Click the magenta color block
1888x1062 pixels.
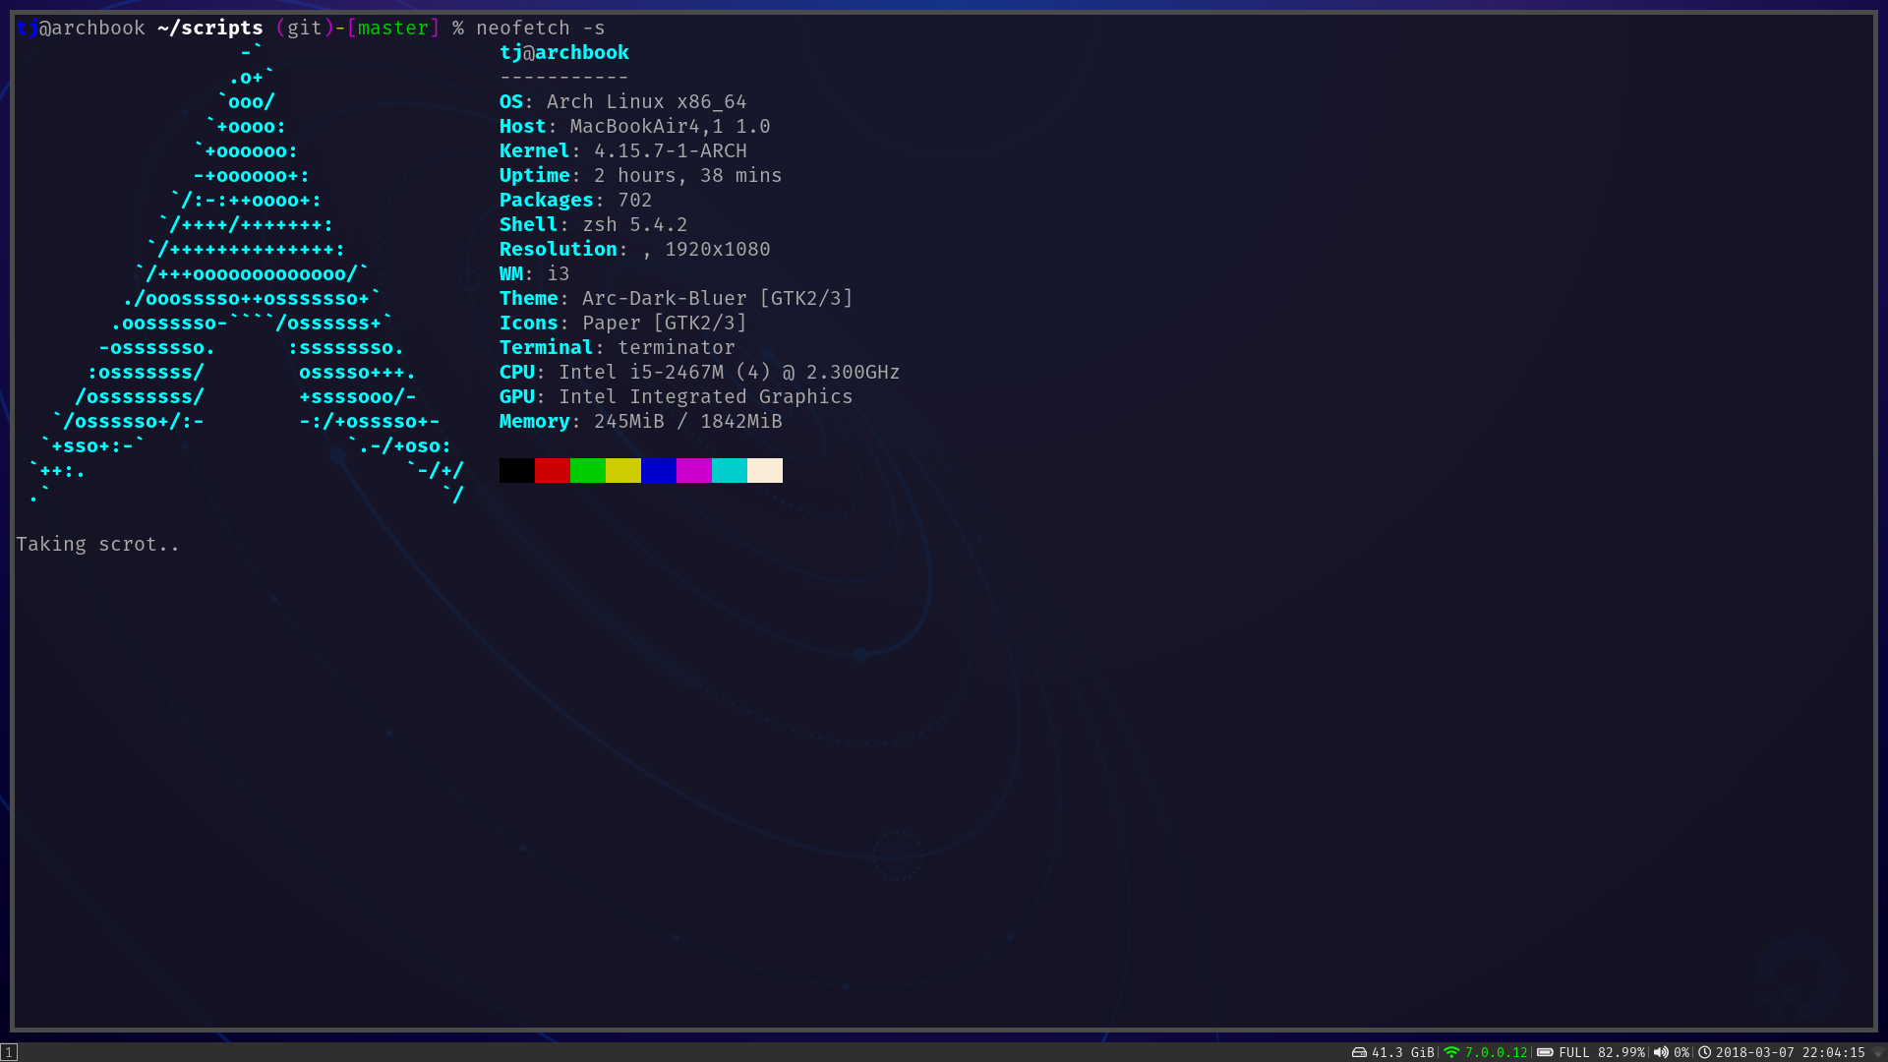click(693, 470)
